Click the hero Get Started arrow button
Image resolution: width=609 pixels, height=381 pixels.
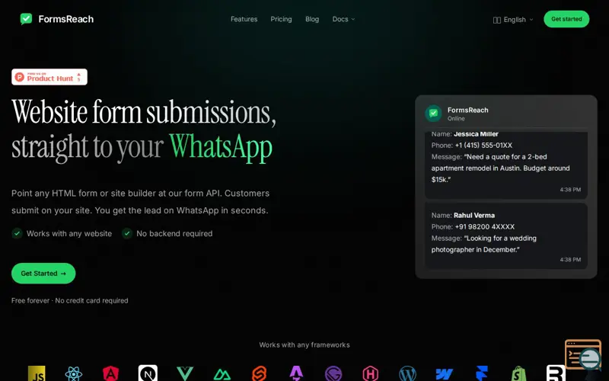point(43,274)
